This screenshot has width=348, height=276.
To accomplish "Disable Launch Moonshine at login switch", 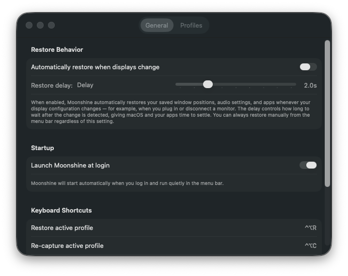I will [x=308, y=165].
